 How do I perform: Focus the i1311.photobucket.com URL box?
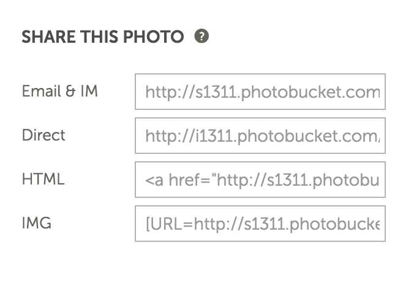pyautogui.click(x=260, y=136)
